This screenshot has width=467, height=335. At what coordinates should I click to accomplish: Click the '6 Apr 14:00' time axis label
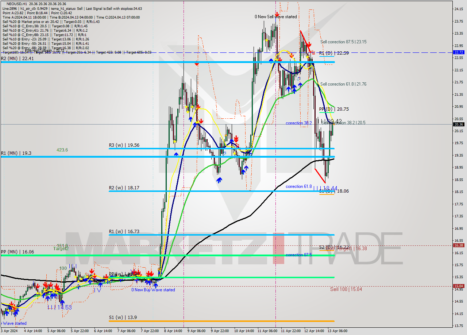[x=103, y=331]
